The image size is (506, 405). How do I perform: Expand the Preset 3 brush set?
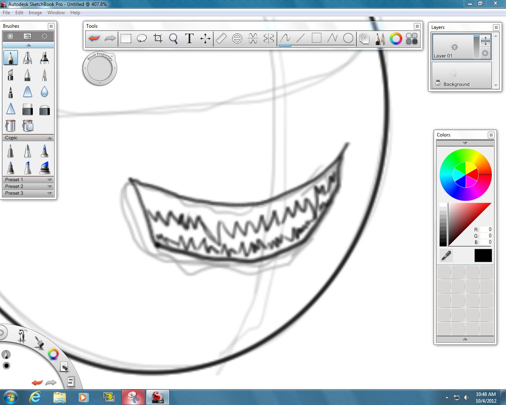click(x=49, y=193)
